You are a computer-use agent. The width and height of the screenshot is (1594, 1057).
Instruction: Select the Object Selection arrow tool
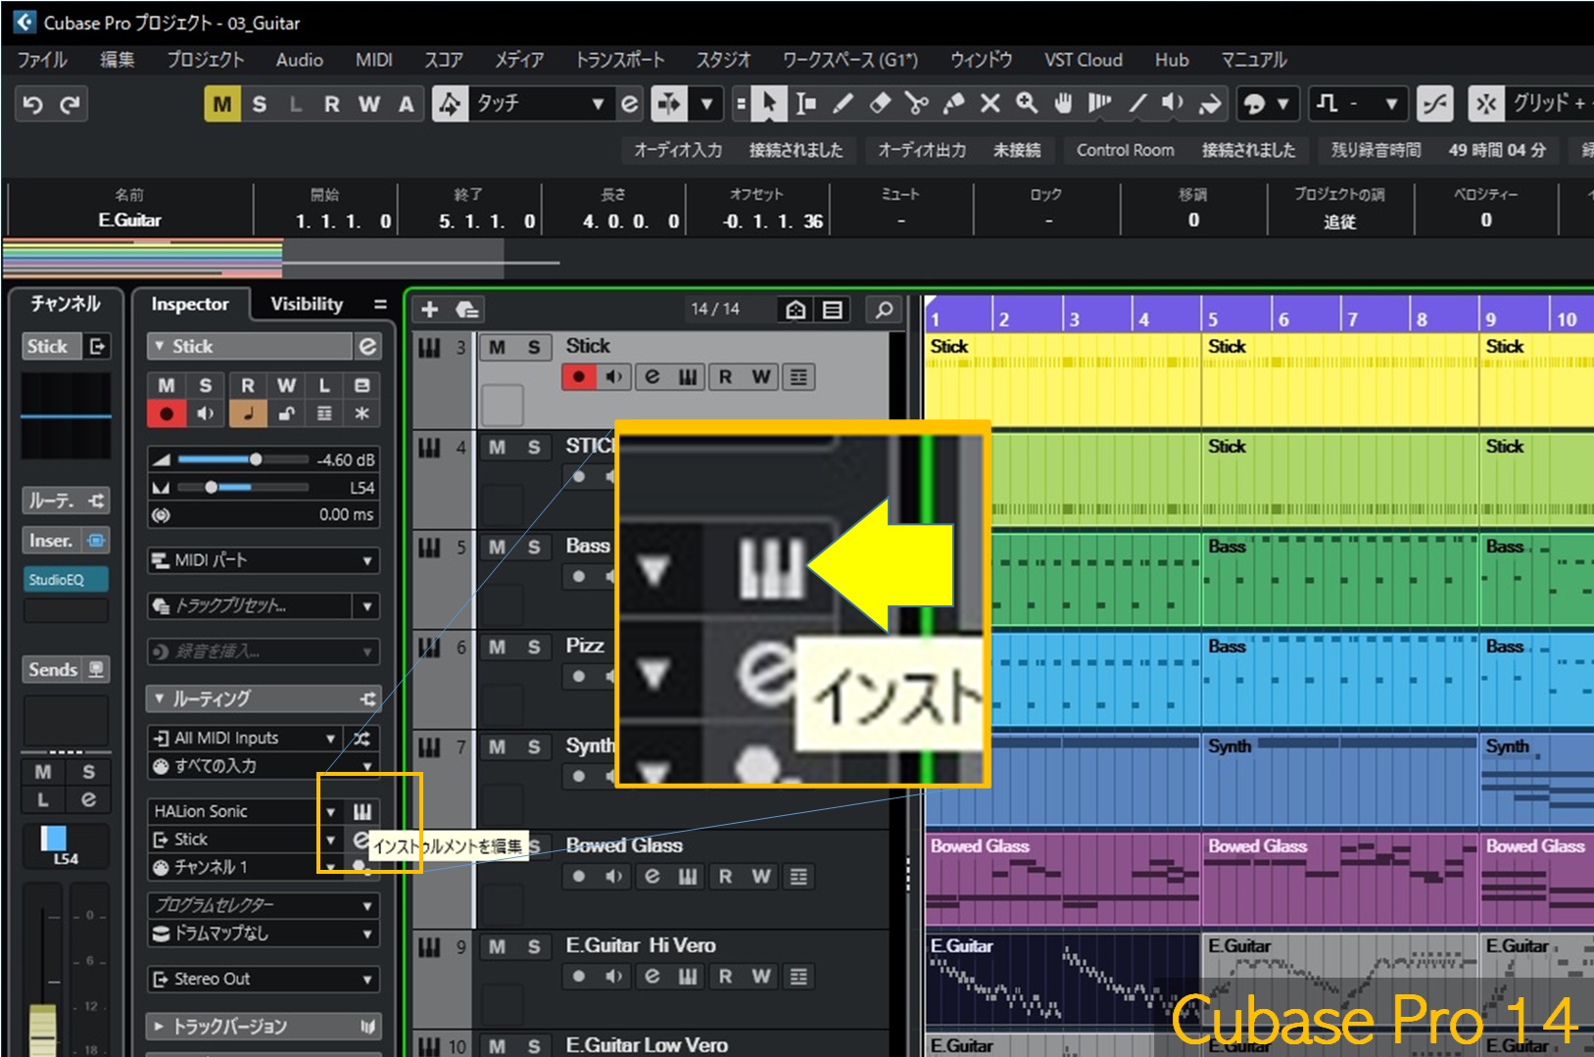(x=769, y=104)
